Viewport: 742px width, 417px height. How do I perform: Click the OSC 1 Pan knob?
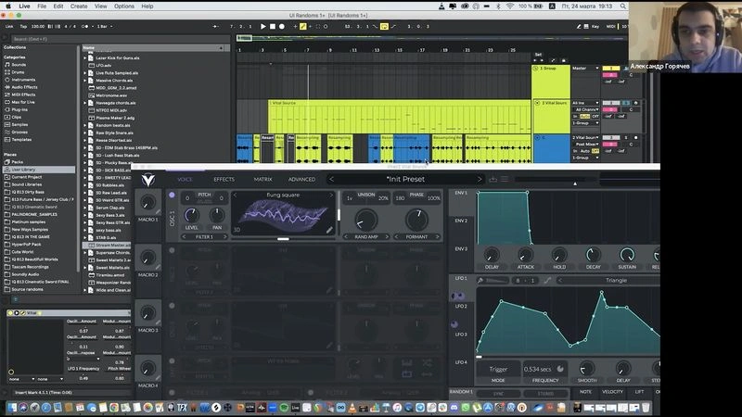217,215
